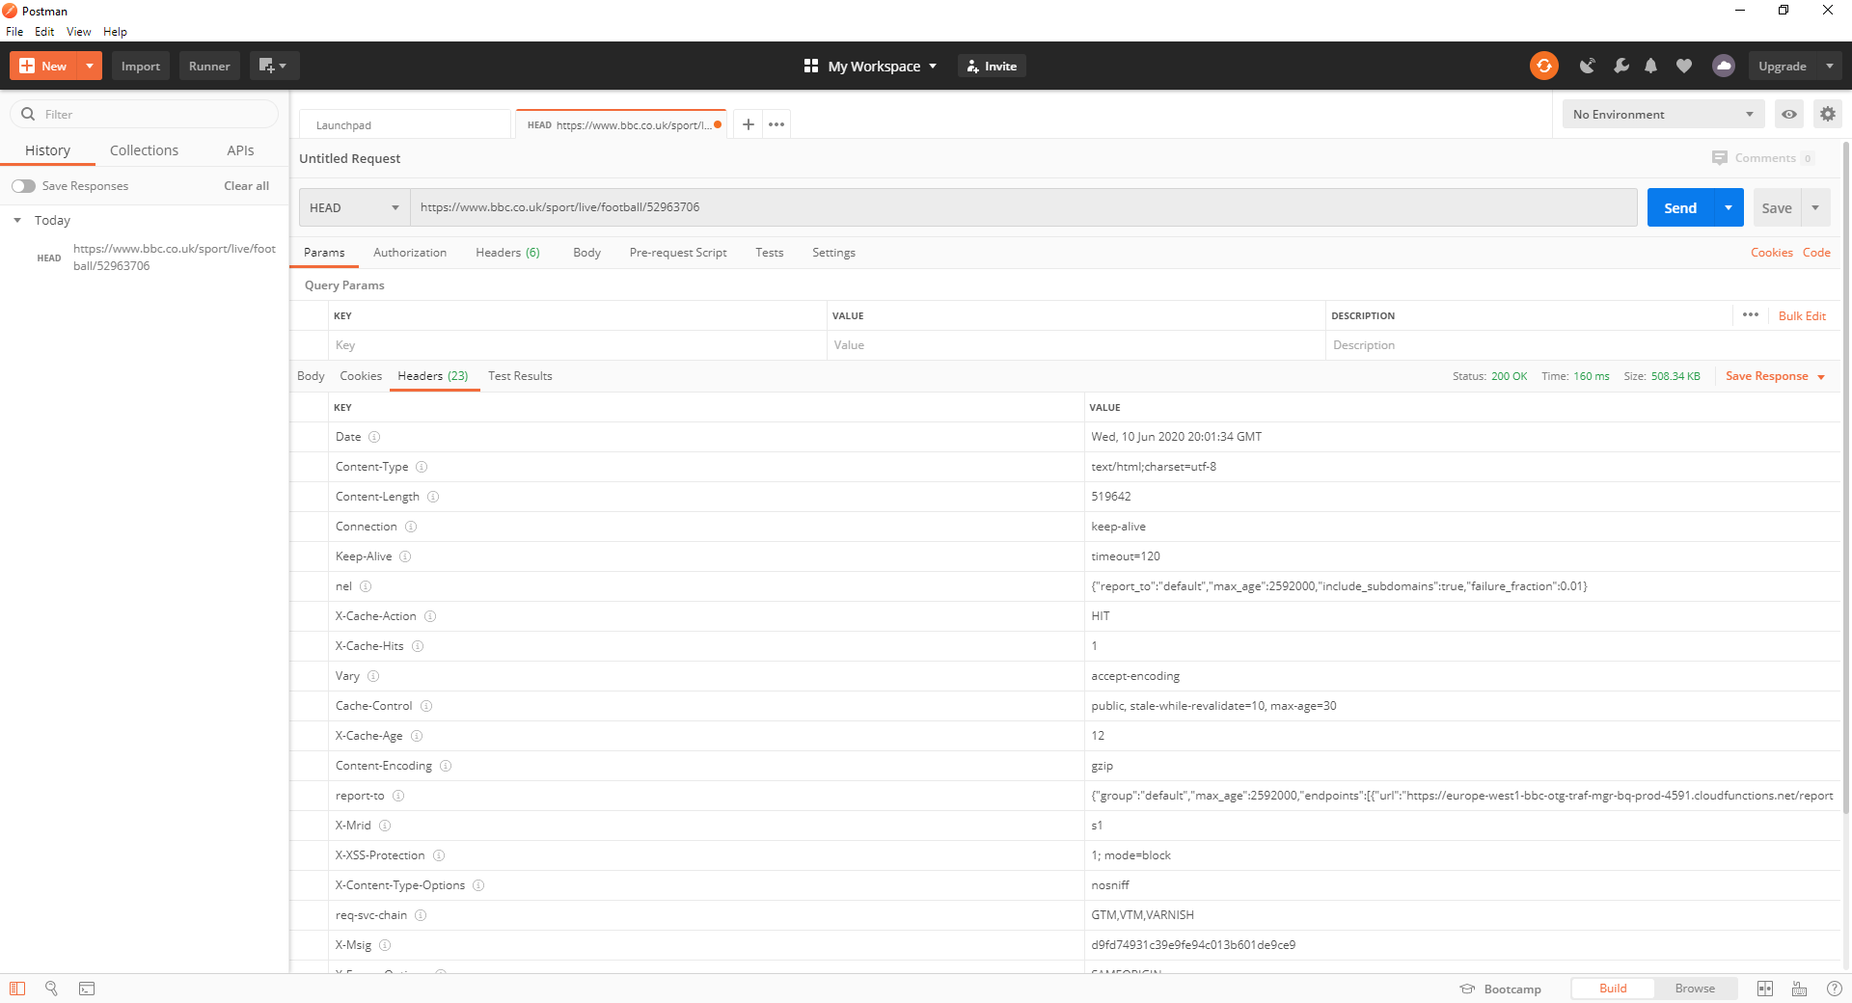Viewport: 1852px width, 1003px height.
Task: Switch to the Collections tab
Action: click(144, 150)
